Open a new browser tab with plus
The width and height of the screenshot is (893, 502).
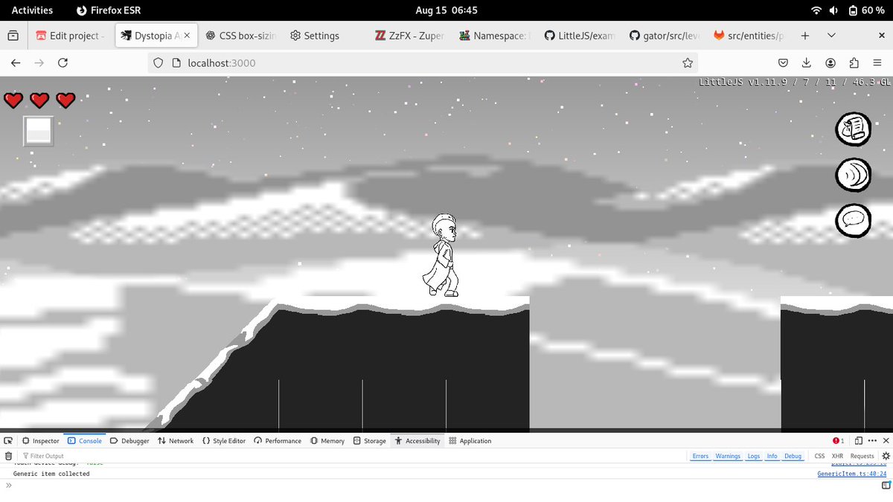pos(805,36)
